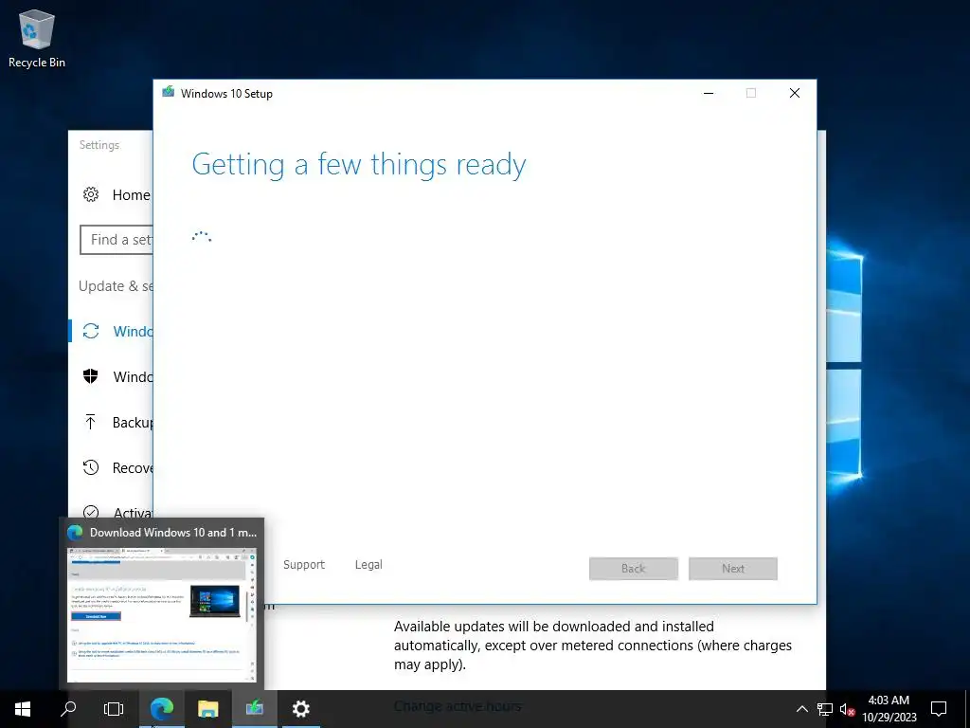The height and width of the screenshot is (728, 970).
Task: Click the 'Update & se' section heading
Action: (116, 286)
